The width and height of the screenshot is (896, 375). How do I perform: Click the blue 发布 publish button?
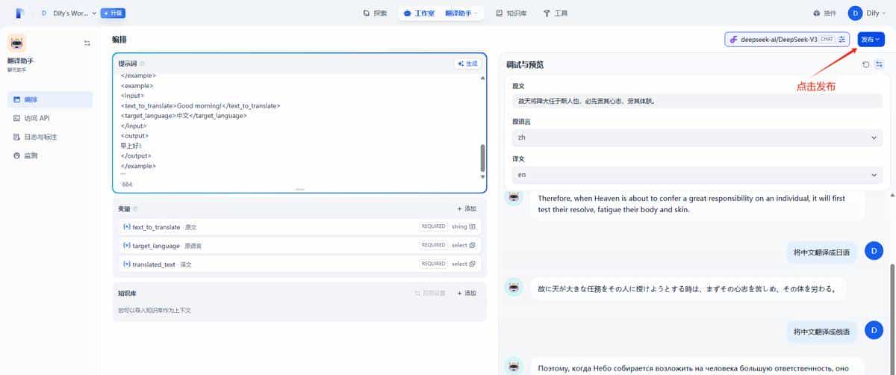(871, 39)
